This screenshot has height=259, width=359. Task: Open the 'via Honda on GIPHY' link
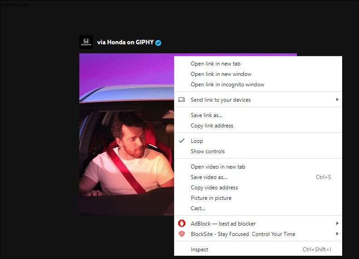point(125,42)
